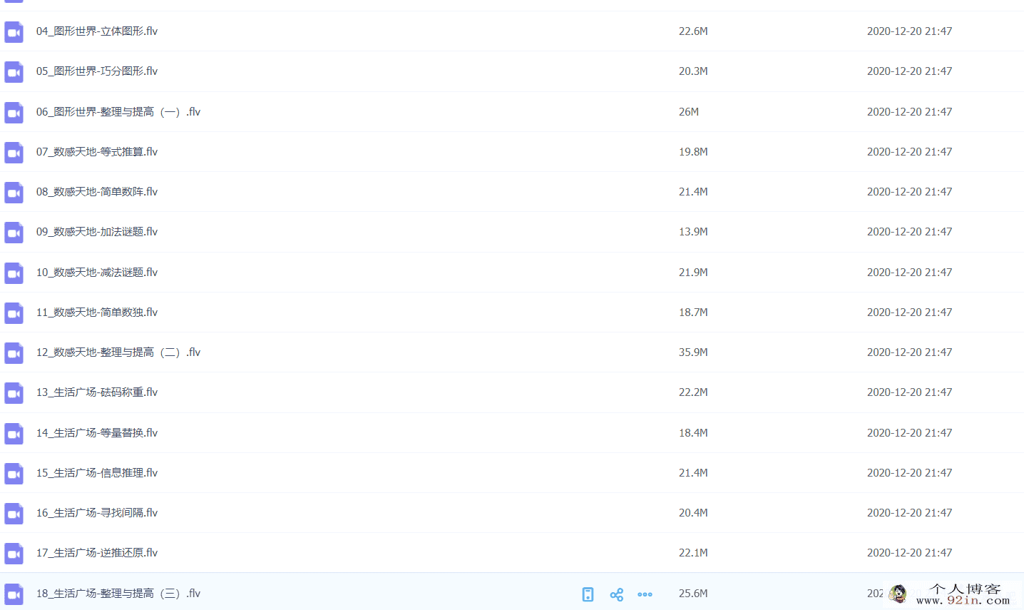Screen dimensions: 1024x610
Task: Open more options (three dots) for row 18
Action: pyautogui.click(x=645, y=594)
